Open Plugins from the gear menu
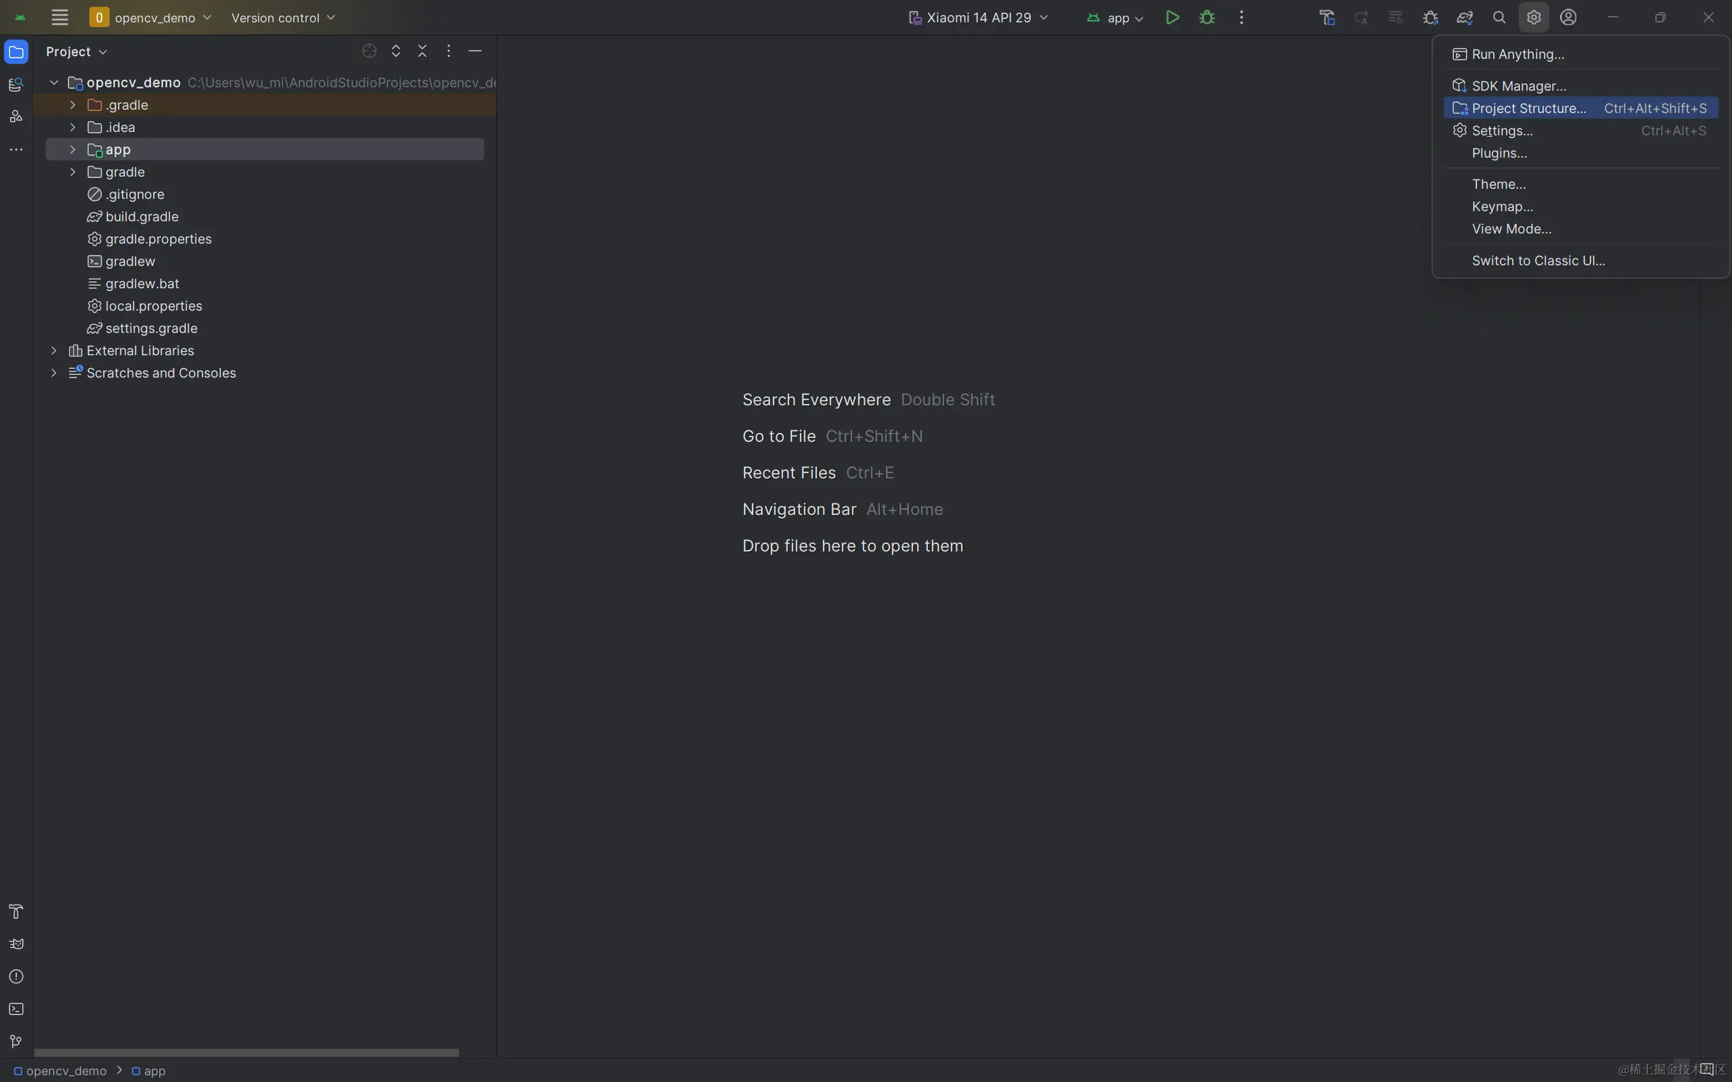Viewport: 1732px width, 1082px height. click(1581, 152)
